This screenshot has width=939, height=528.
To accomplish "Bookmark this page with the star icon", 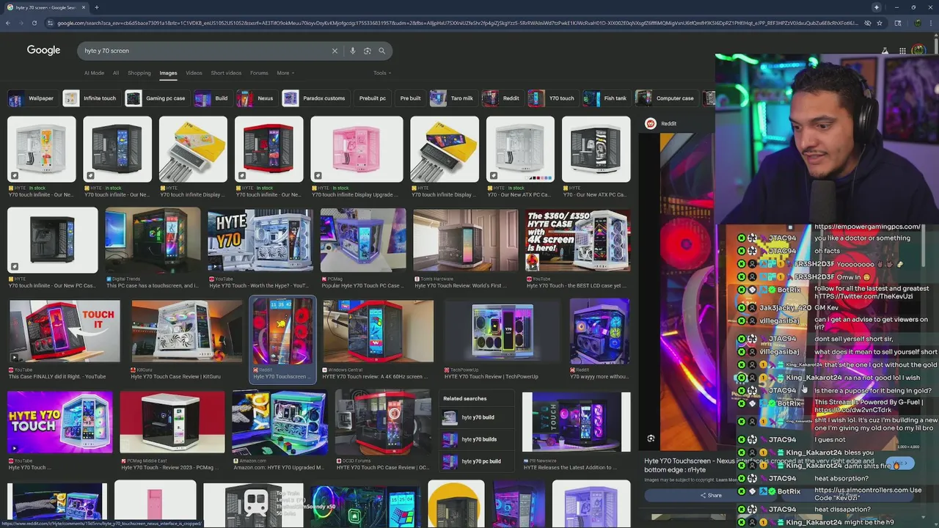I will coord(880,23).
